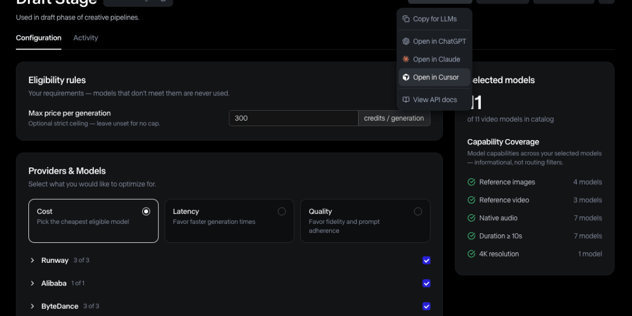Click the View API docs book icon
The image size is (632, 316).
406,100
